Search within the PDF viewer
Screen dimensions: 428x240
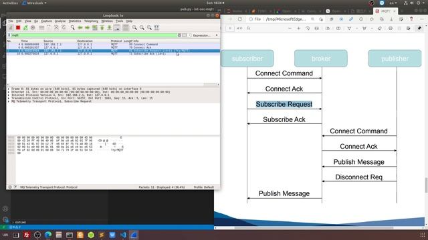tap(248, 28)
